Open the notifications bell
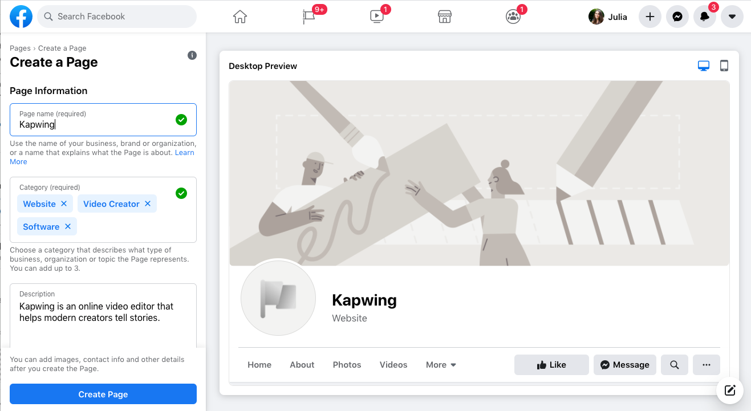The height and width of the screenshot is (411, 751). (705, 17)
